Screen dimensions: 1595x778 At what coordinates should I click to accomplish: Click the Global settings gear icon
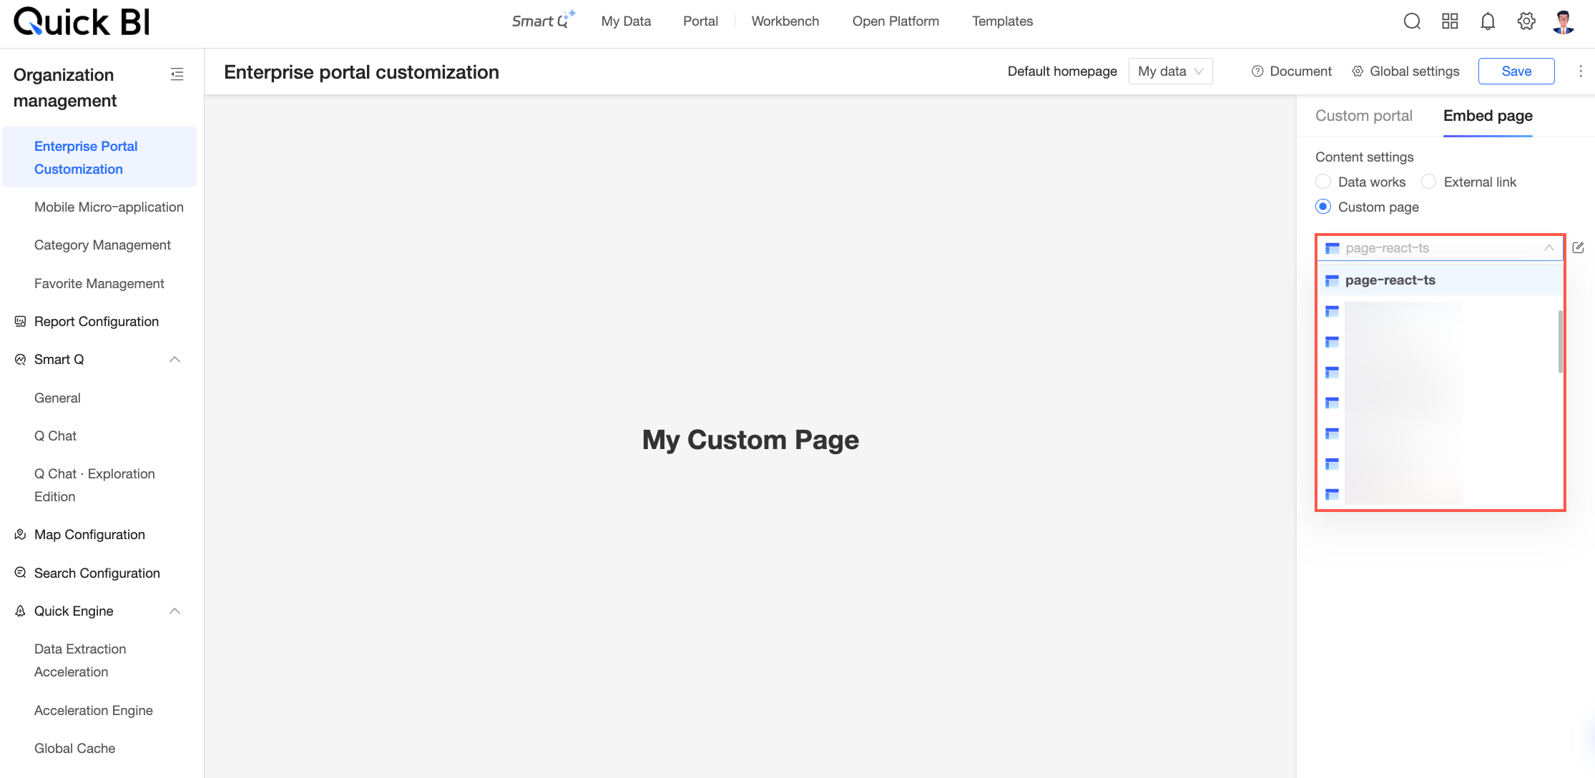click(1358, 72)
